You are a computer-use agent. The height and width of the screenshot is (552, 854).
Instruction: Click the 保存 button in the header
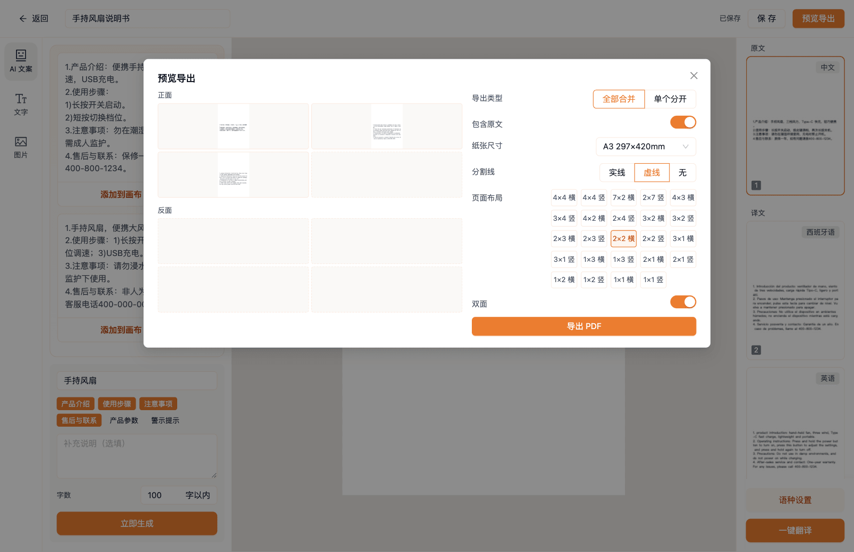point(766,19)
